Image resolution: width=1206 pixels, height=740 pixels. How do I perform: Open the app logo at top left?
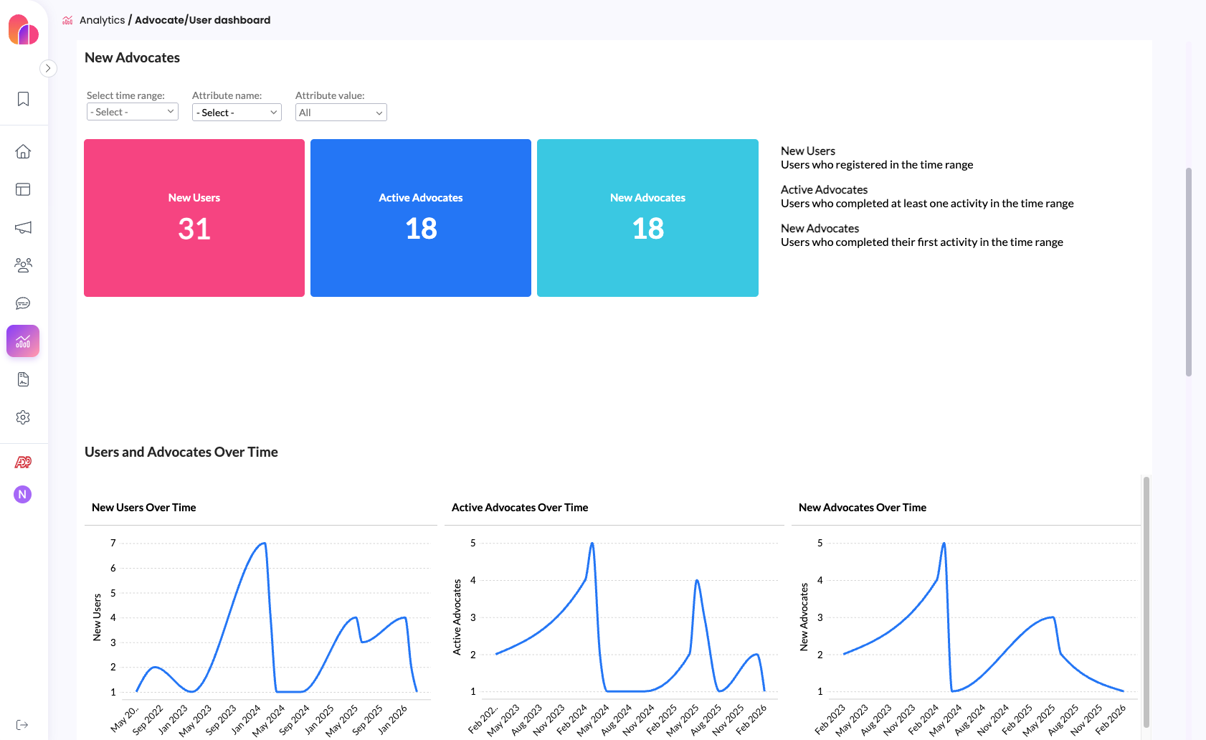tap(23, 29)
